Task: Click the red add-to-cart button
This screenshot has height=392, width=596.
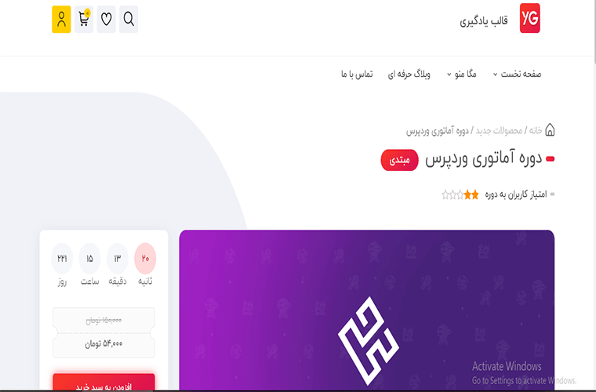Action: pos(104,383)
